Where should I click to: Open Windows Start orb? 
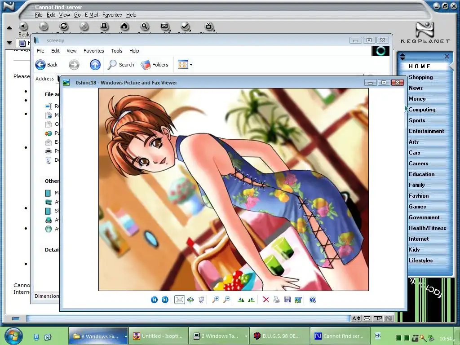pyautogui.click(x=13, y=336)
